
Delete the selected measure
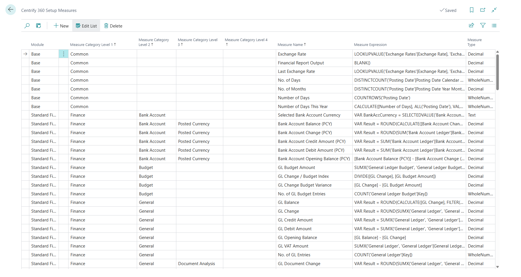(113, 26)
